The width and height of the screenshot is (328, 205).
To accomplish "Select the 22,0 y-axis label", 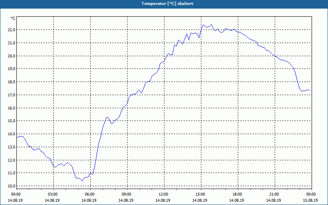I will 12,30.
